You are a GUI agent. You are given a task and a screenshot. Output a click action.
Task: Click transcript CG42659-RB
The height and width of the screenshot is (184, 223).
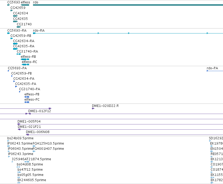click(21, 36)
